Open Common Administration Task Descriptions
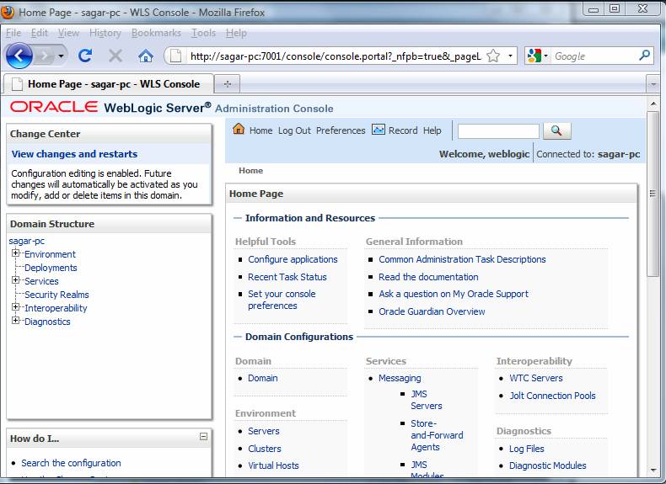The image size is (666, 484). click(x=462, y=259)
